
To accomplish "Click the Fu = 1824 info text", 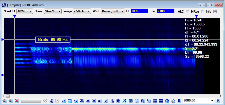I will click(193, 20).
